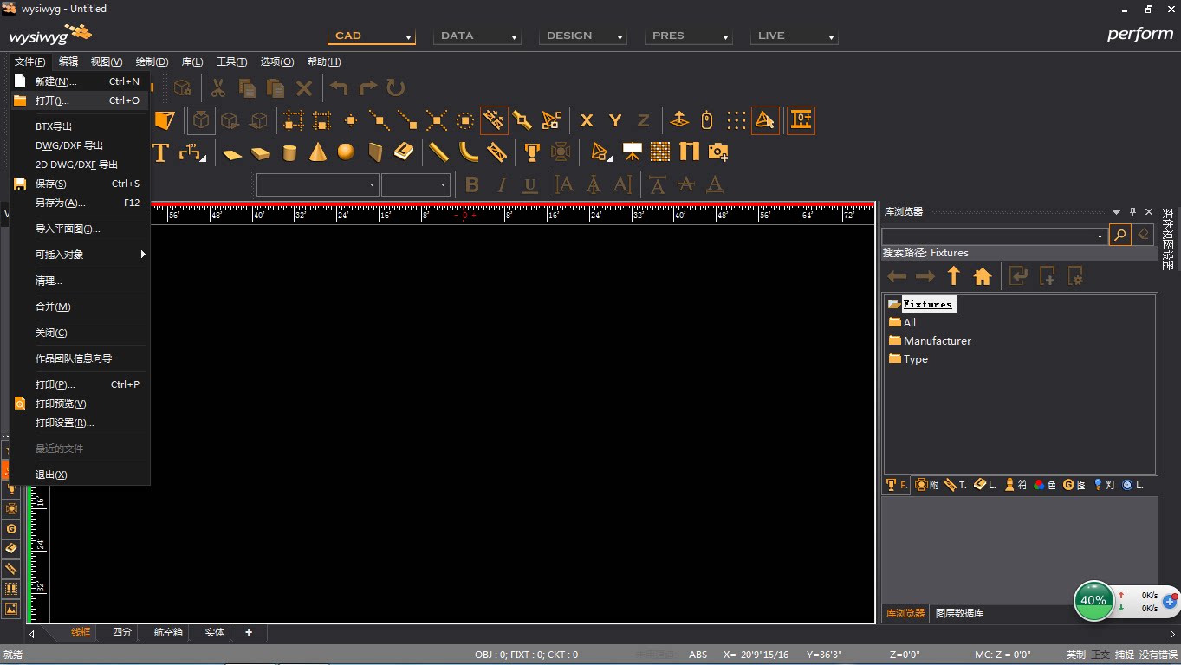Click the Cut scissors icon
This screenshot has width=1181, height=665.
click(x=218, y=87)
